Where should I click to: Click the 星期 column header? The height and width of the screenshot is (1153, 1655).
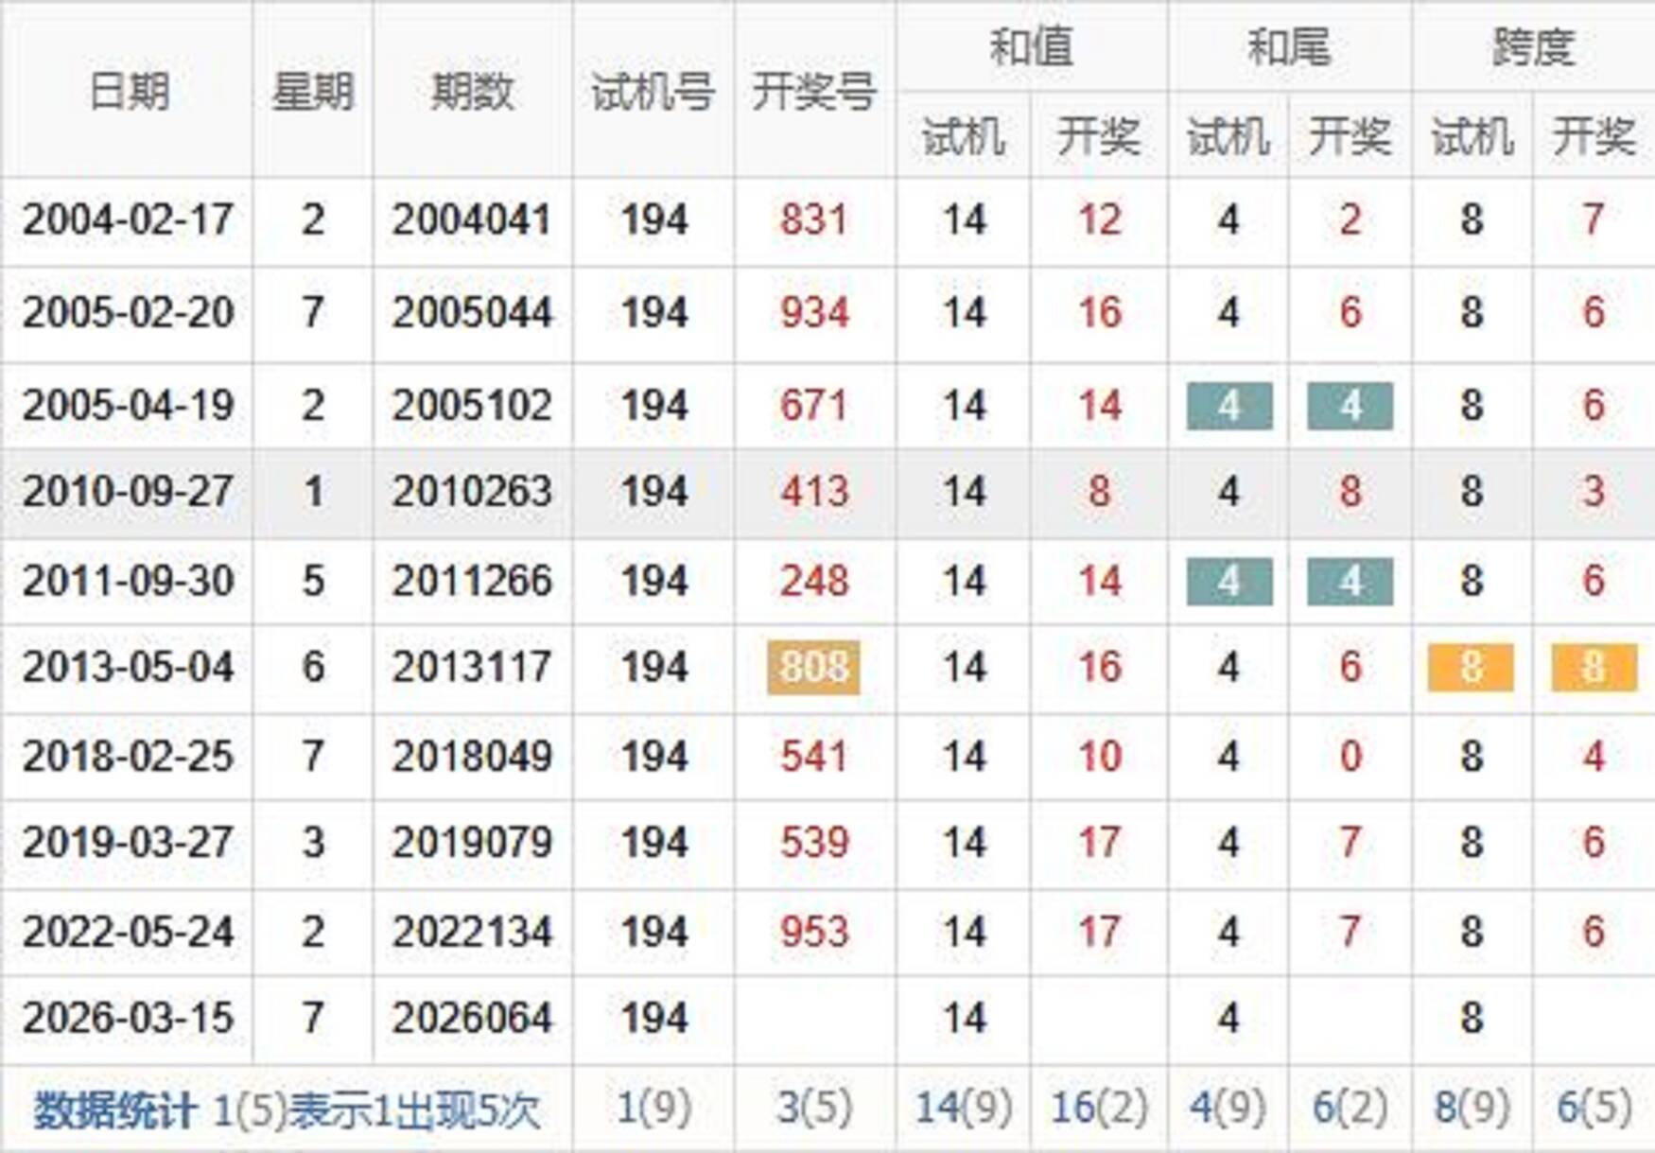tap(312, 92)
